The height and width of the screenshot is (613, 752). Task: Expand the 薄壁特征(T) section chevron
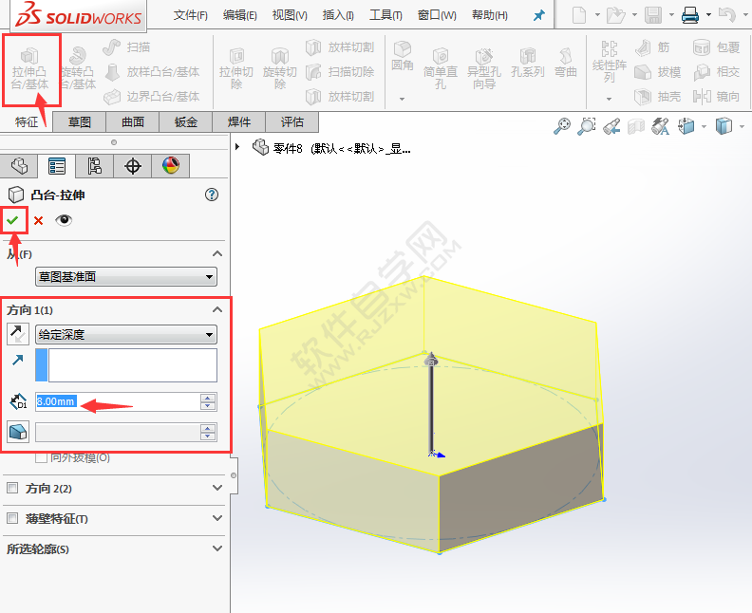(217, 518)
